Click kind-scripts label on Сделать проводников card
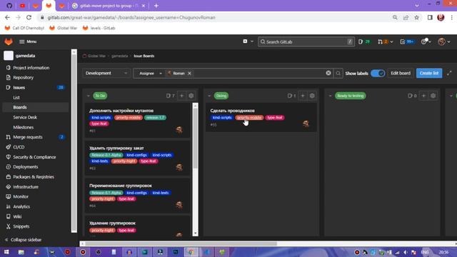The height and width of the screenshot is (257, 457). (x=222, y=118)
